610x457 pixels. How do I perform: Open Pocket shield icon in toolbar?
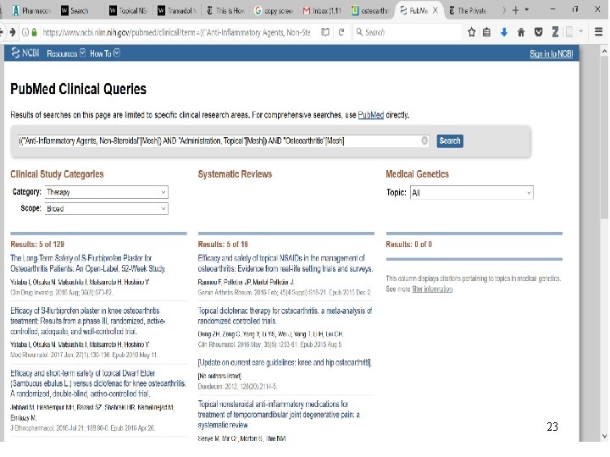(x=539, y=32)
